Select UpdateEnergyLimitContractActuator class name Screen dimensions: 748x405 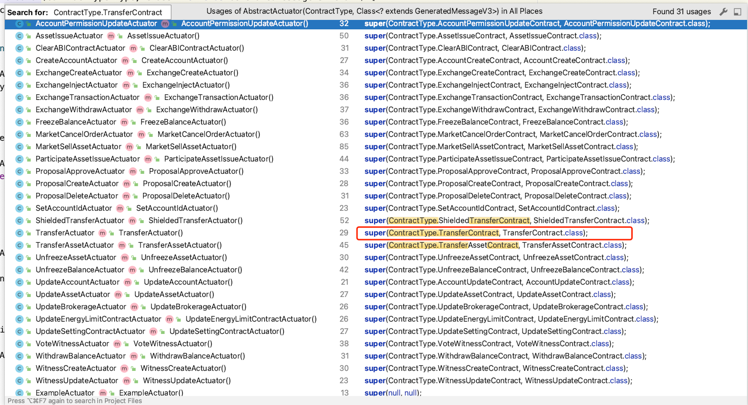(98, 319)
